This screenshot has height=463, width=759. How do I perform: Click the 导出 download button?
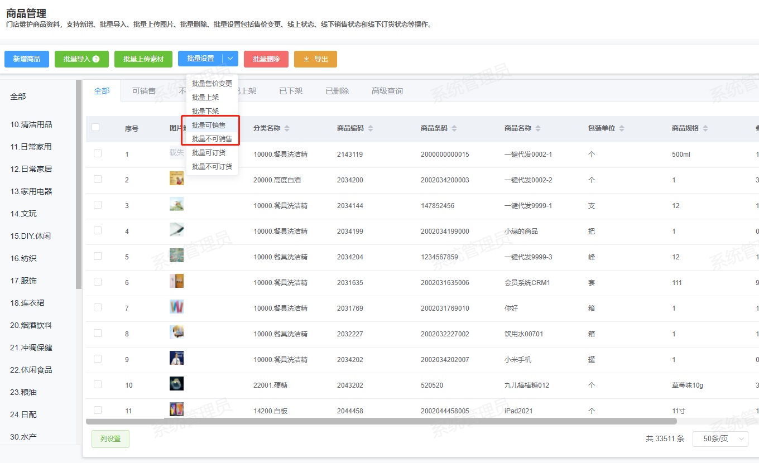(315, 59)
